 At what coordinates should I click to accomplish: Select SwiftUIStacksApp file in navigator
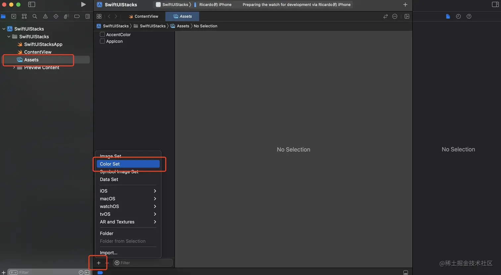[x=43, y=44]
